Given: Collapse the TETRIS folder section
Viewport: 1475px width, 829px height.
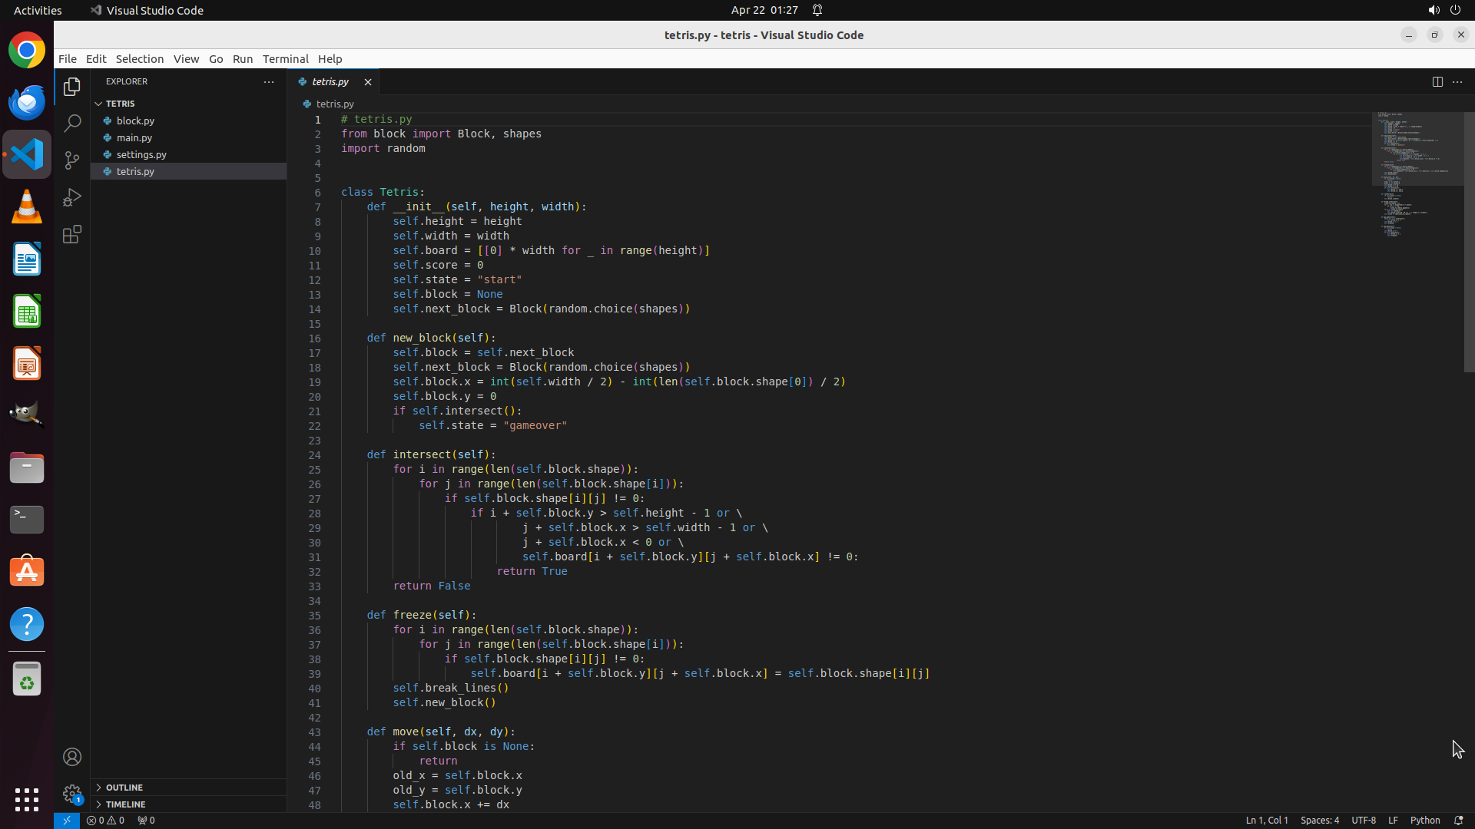Looking at the screenshot, I should pyautogui.click(x=120, y=104).
